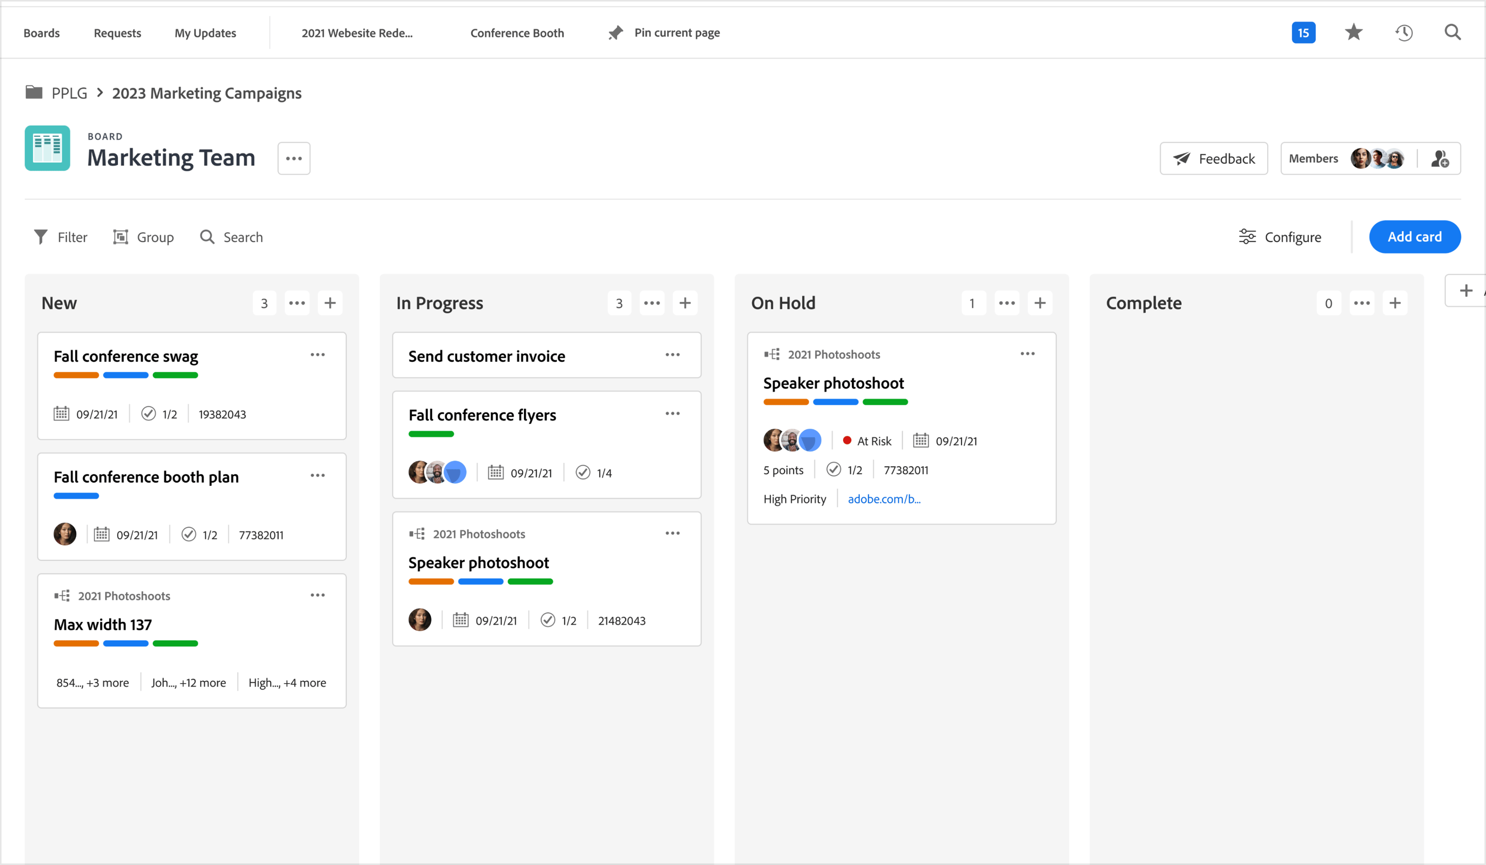
Task: Switch to the Conference Booth pinned tab
Action: pos(517,33)
